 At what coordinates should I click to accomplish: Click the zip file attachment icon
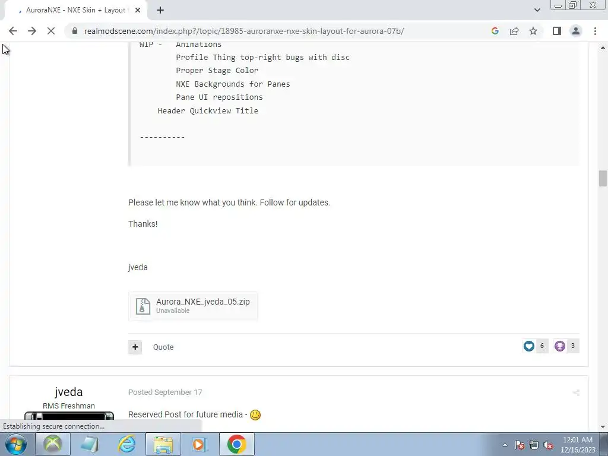[x=142, y=306]
